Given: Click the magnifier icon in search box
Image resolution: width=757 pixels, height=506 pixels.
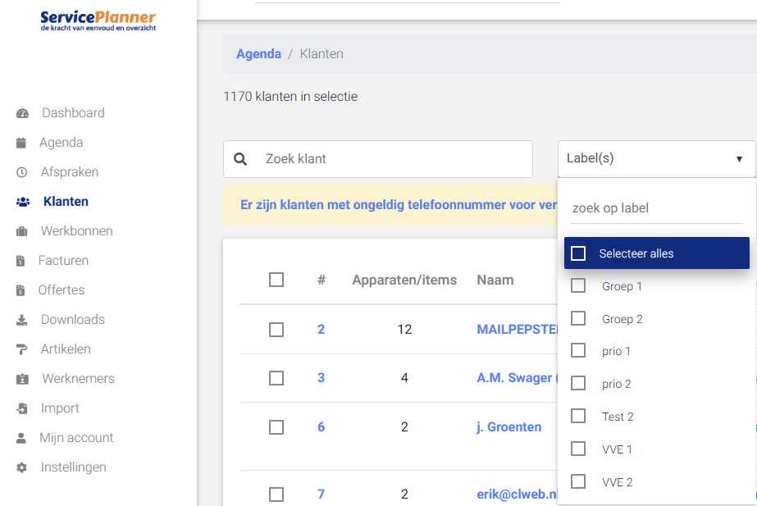Looking at the screenshot, I should 240,159.
